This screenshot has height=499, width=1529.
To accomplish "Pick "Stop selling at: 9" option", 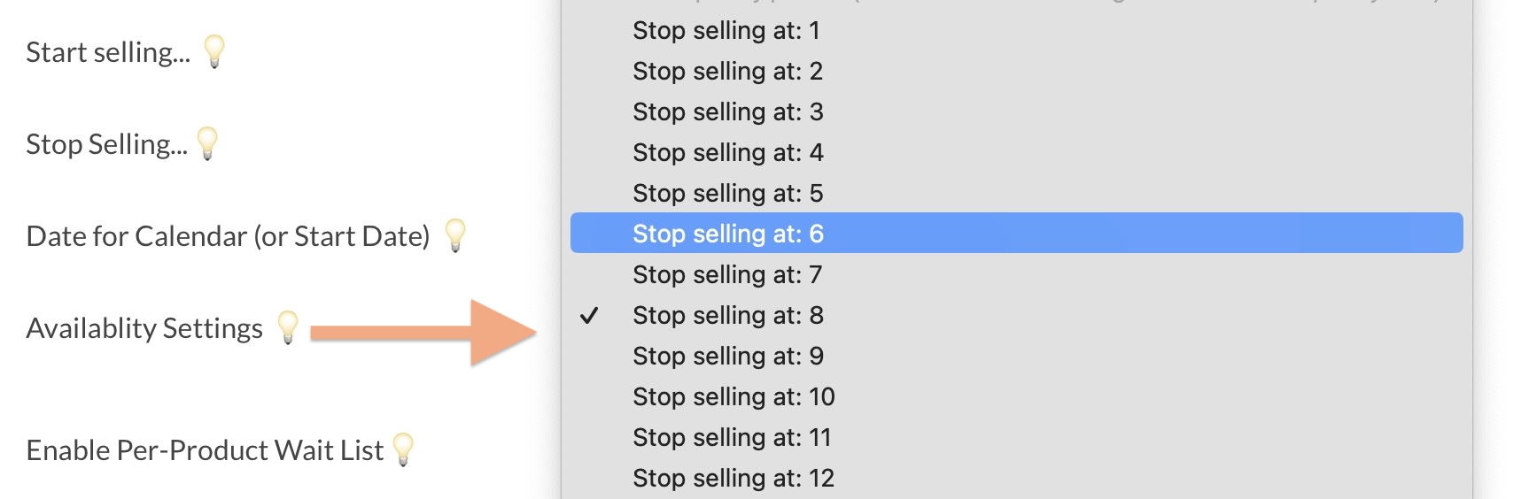I will [727, 356].
